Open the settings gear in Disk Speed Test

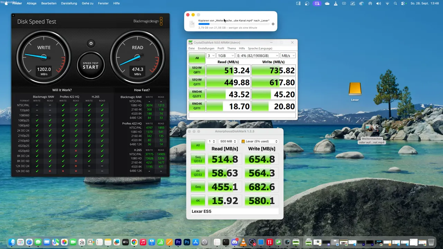pyautogui.click(x=91, y=43)
